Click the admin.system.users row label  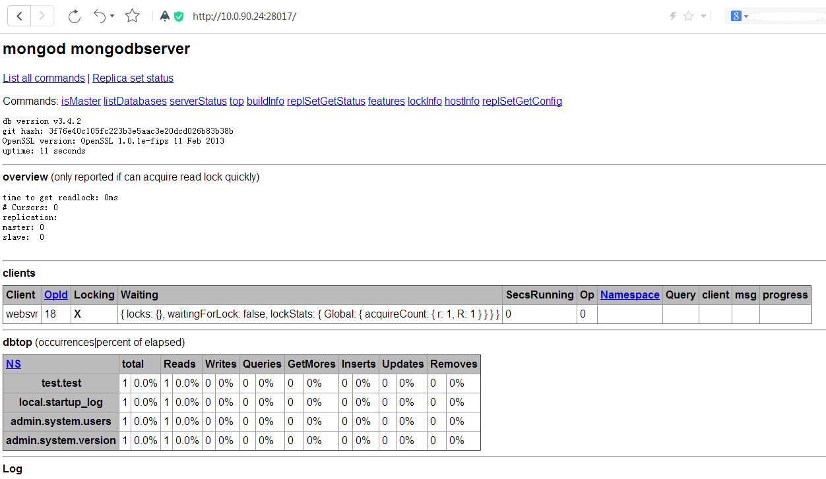61,421
